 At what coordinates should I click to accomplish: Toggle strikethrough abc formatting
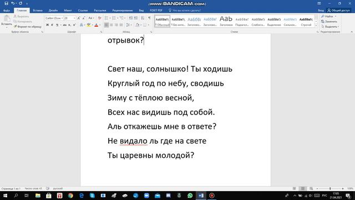pos(64,25)
